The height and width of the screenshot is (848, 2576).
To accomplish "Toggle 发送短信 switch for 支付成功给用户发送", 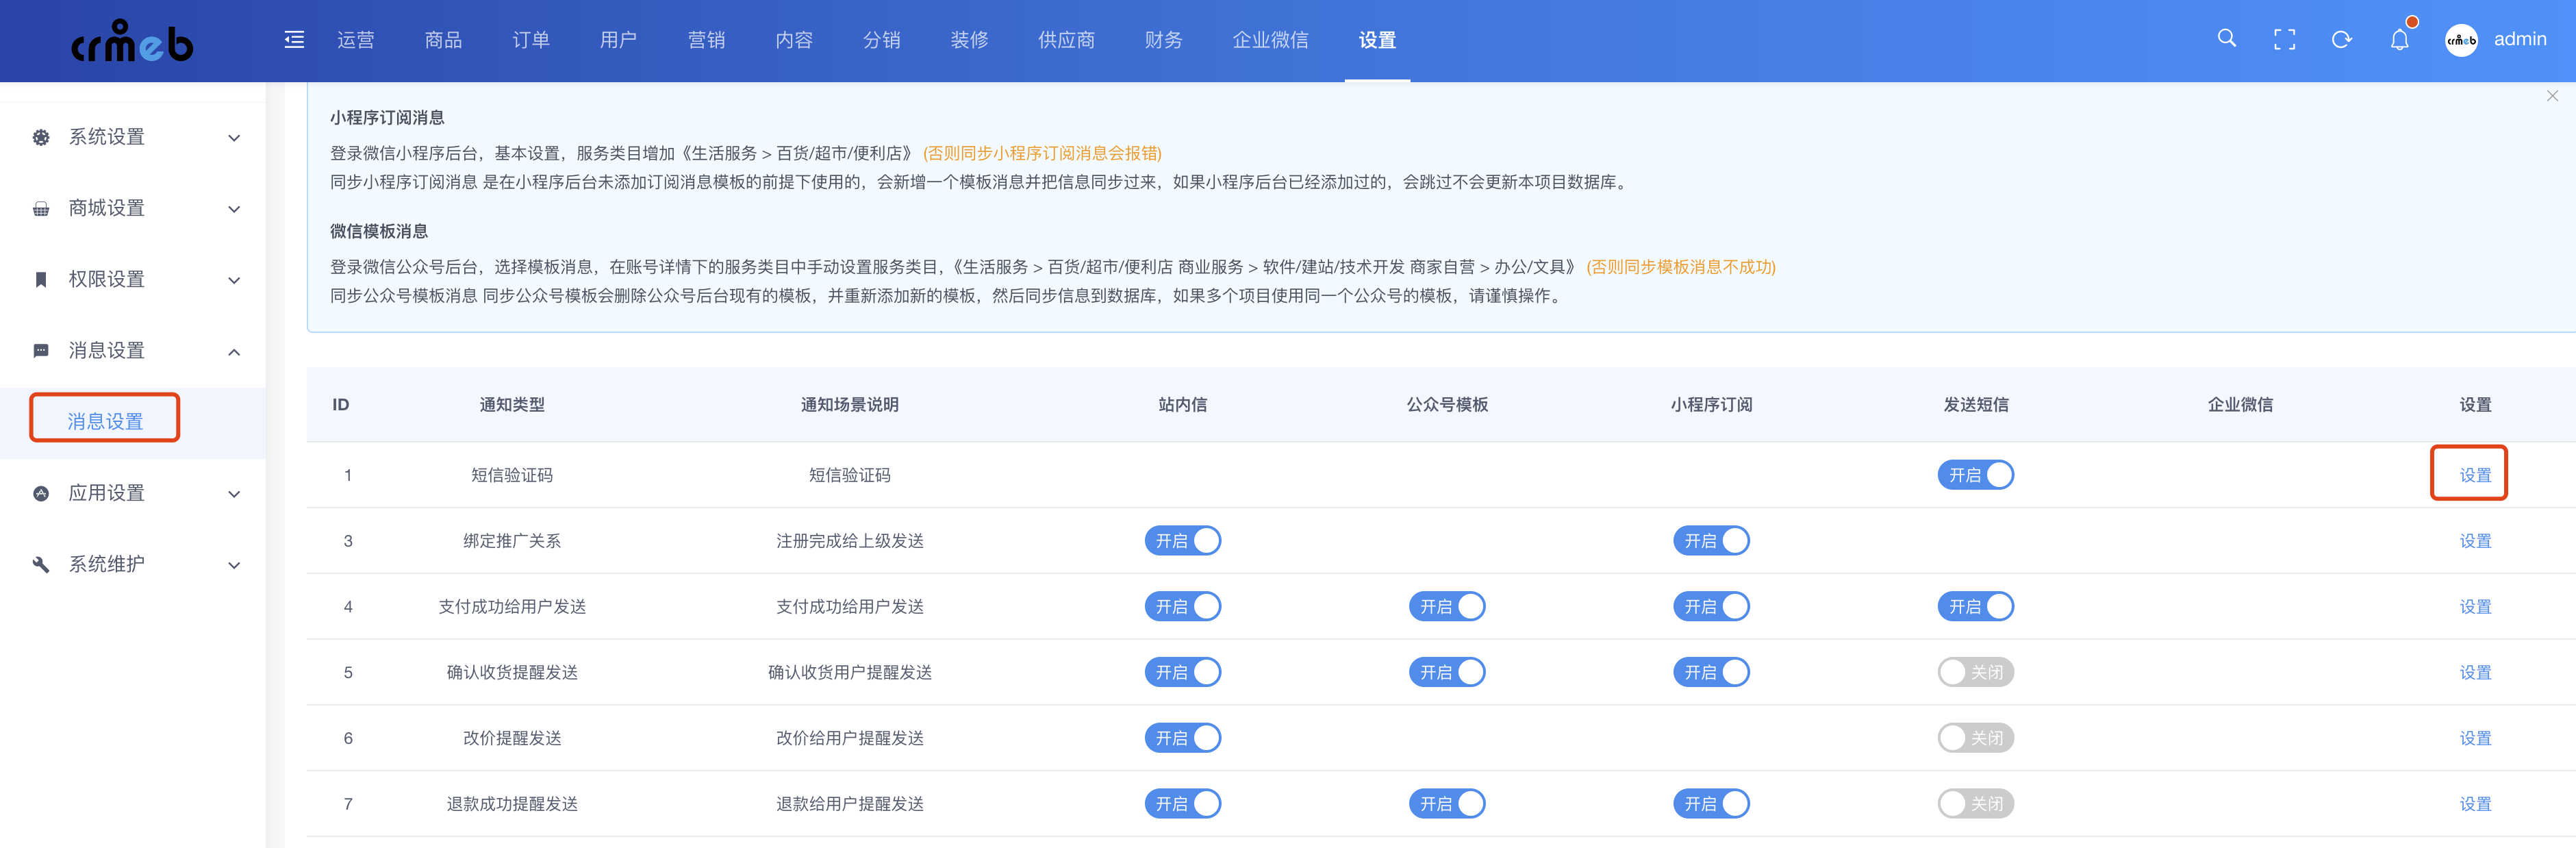I will [1975, 607].
